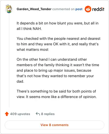Open the Garden_Weed_Tender username link
This screenshot has height=134, width=109.
pos(34,9)
